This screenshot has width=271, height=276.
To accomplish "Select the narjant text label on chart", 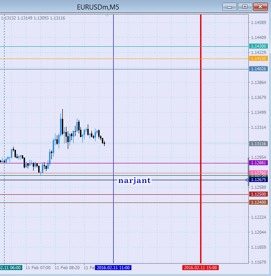I will click(134, 181).
